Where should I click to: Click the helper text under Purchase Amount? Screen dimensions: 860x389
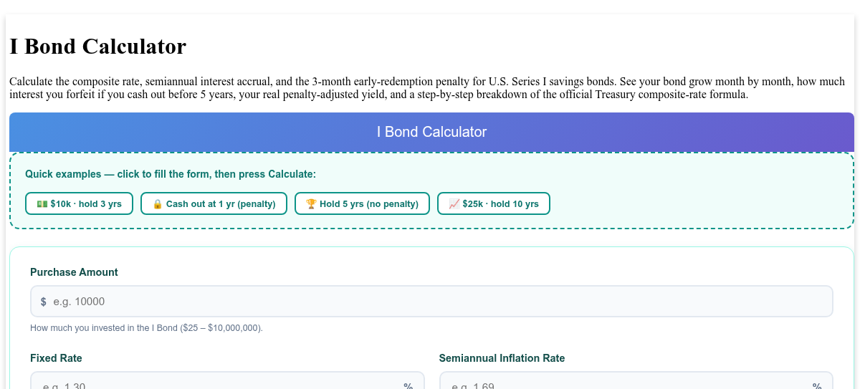tap(146, 328)
